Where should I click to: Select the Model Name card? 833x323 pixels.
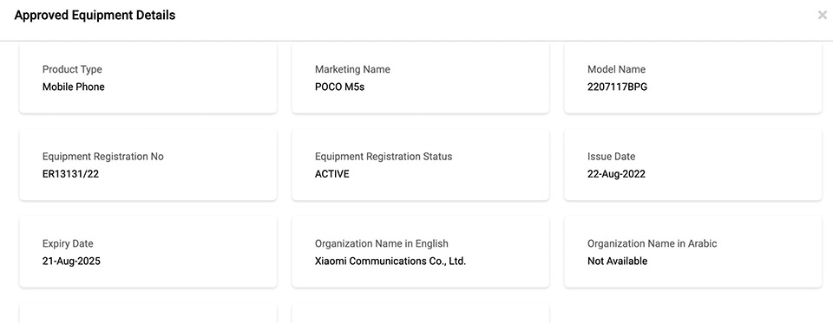click(692, 77)
